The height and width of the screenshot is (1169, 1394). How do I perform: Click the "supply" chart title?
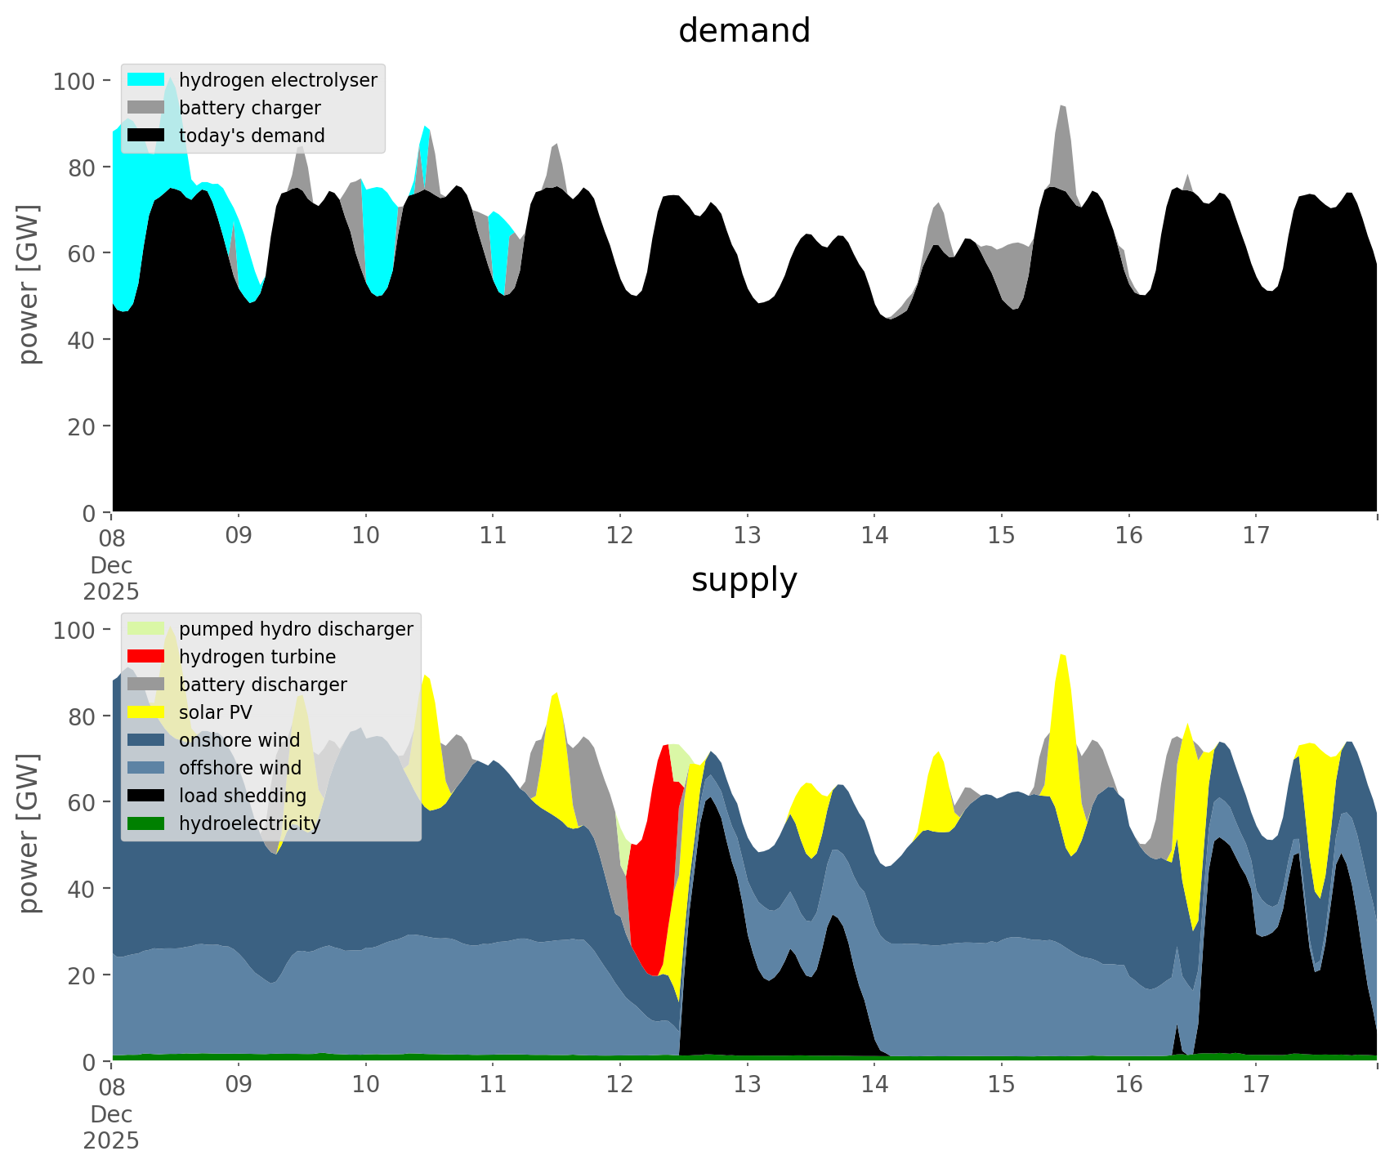coord(744,580)
